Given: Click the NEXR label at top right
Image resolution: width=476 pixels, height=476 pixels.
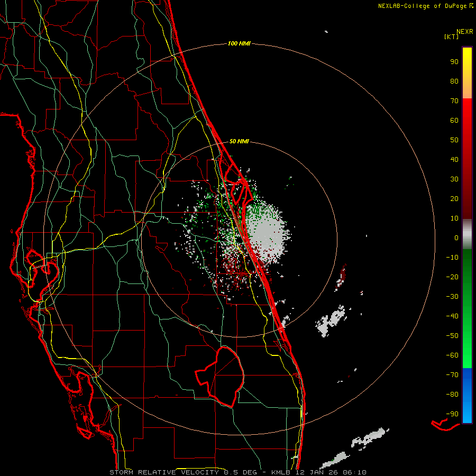Looking at the screenshot, I should coord(464,32).
